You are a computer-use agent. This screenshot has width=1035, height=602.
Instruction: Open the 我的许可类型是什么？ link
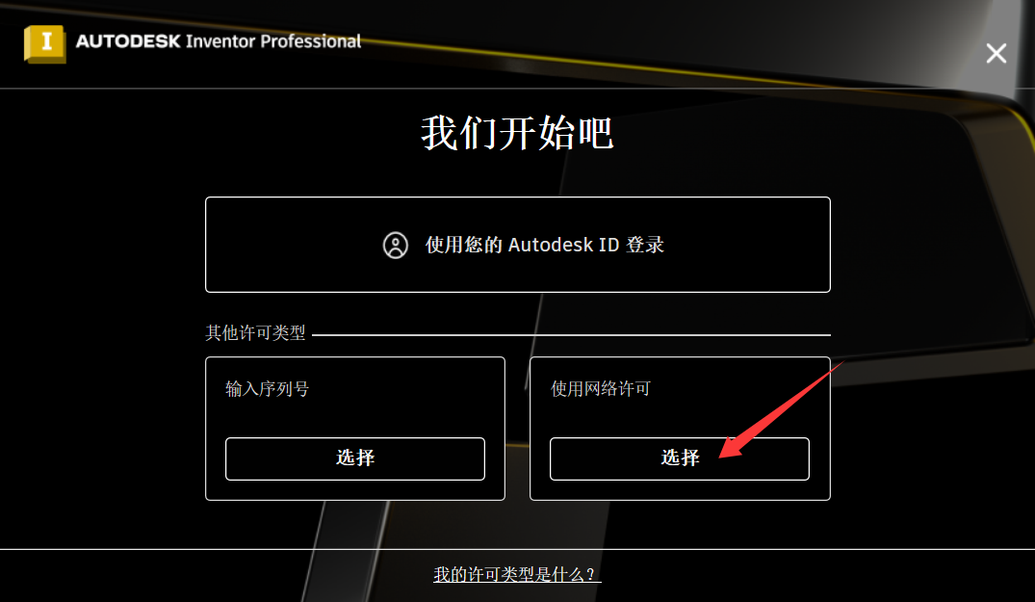(517, 574)
